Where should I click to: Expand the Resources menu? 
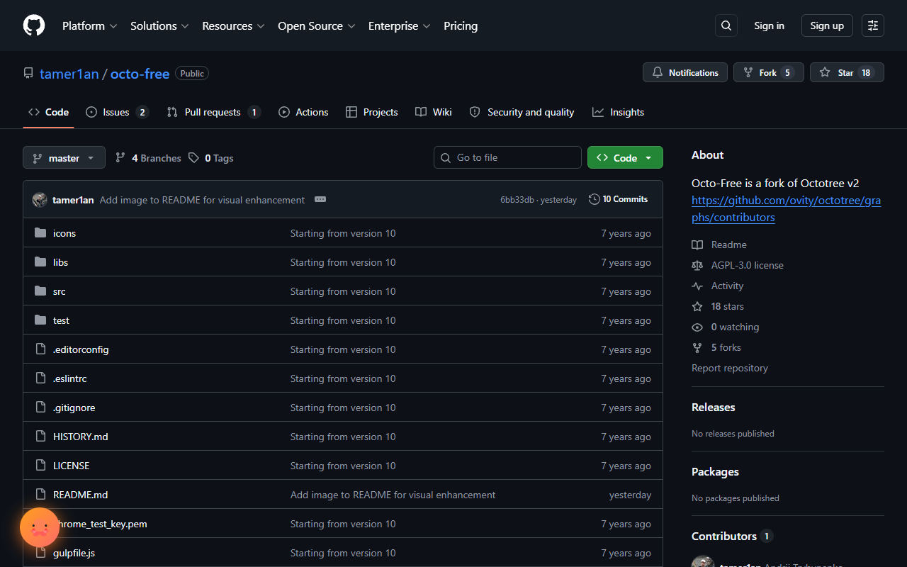click(x=233, y=26)
